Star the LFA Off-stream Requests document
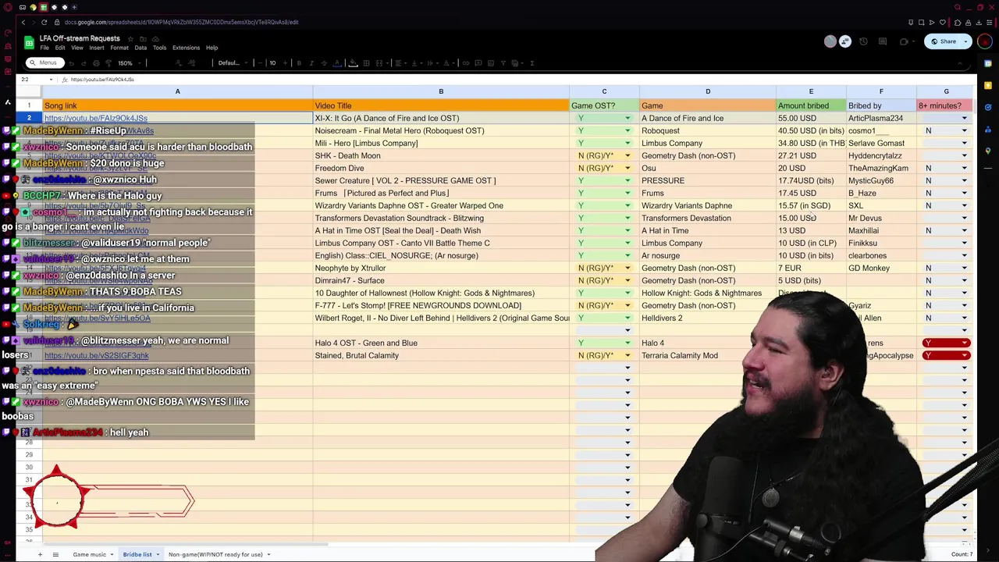999x562 pixels. 130,38
